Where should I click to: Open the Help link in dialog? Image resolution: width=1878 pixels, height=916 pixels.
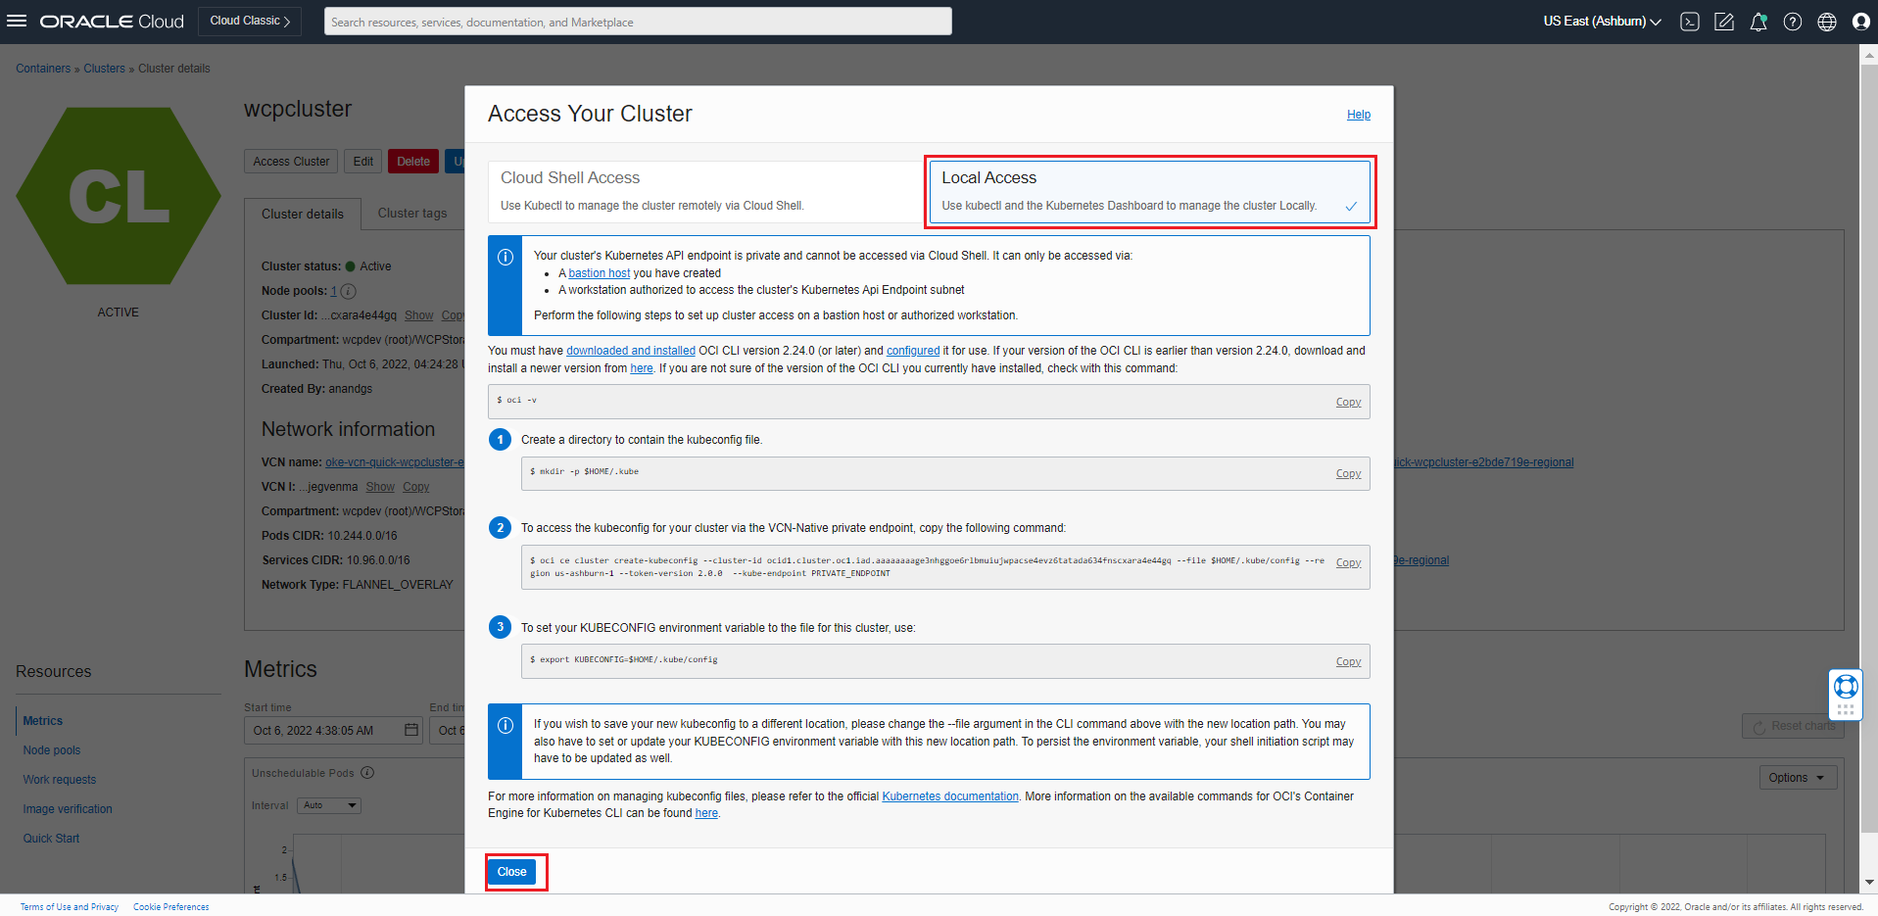(1359, 115)
